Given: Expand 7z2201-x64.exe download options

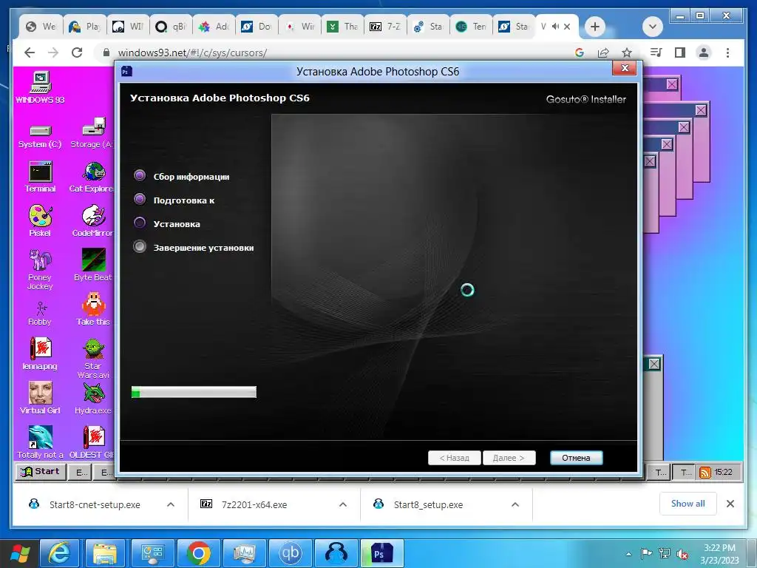Looking at the screenshot, I should (343, 504).
